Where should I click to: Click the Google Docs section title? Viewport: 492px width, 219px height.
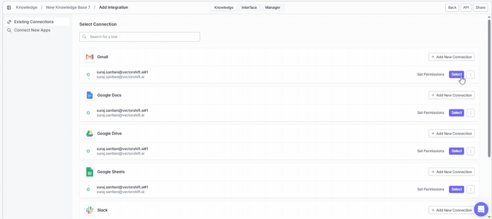click(109, 95)
